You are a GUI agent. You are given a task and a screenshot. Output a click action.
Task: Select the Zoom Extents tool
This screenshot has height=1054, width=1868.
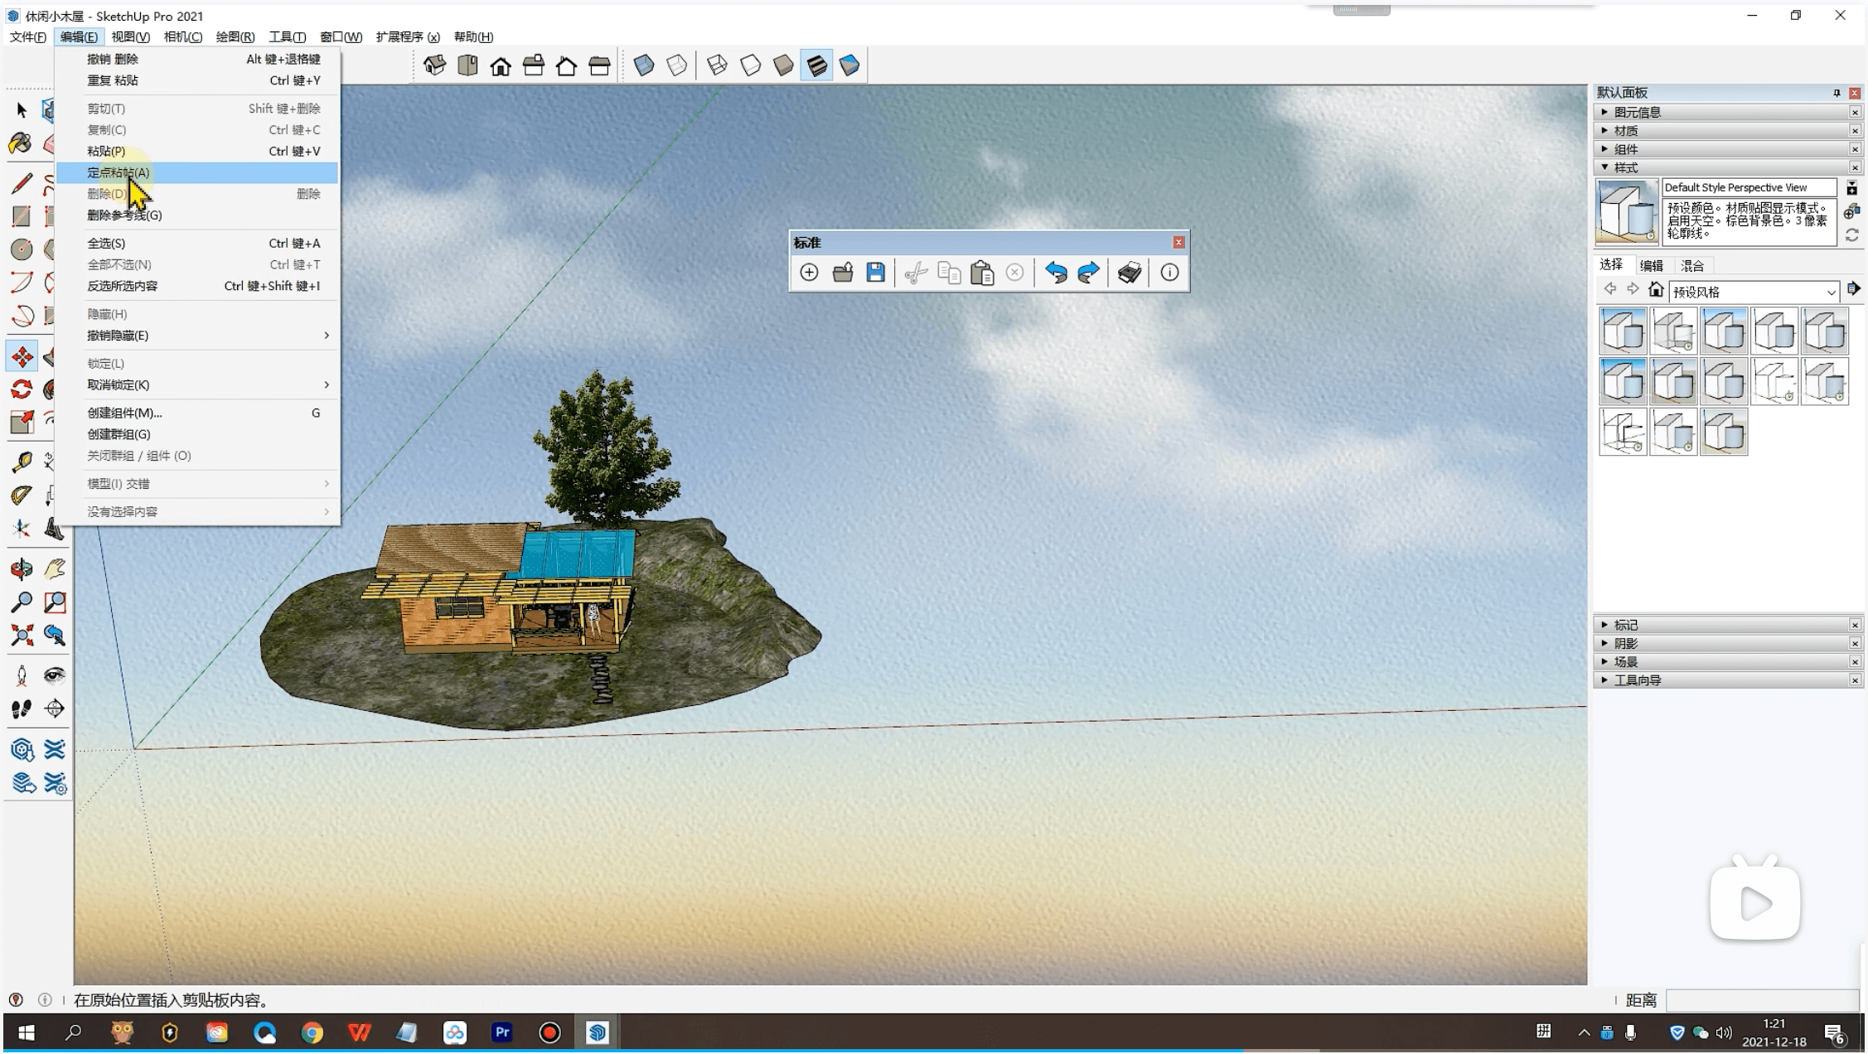(22, 636)
